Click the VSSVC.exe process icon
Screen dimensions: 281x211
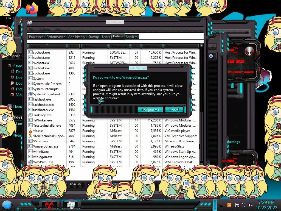[x=30, y=141]
